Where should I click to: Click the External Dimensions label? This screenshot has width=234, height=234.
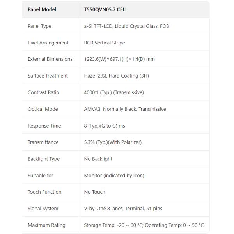coord(50,59)
